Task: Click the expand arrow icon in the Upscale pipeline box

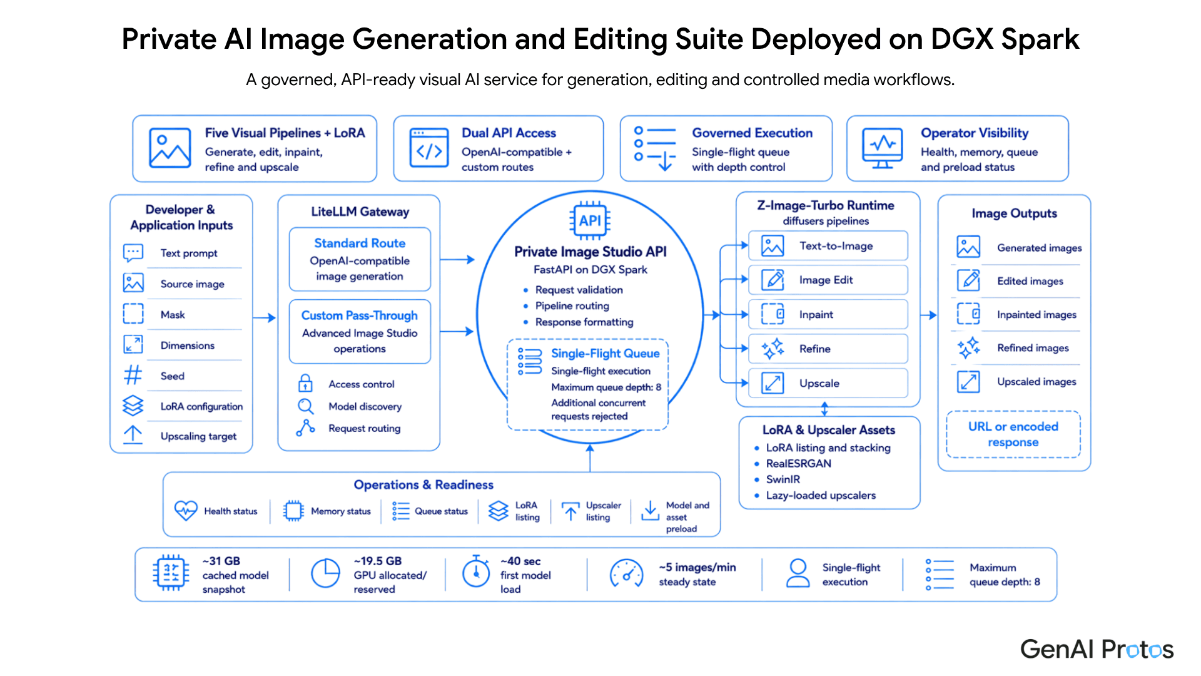Action: point(773,382)
